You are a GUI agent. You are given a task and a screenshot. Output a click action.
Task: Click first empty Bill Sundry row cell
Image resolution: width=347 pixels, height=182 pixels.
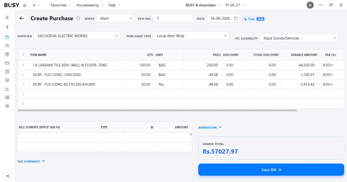(58, 137)
